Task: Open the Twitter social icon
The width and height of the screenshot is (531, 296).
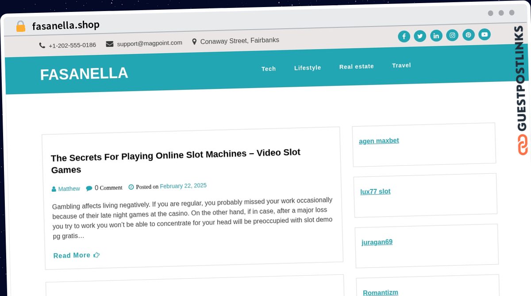Action: pos(420,36)
